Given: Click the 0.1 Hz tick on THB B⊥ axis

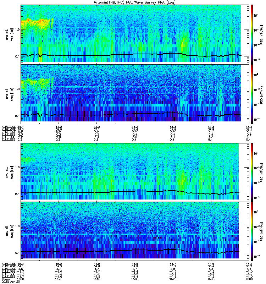Looking at the screenshot, I should (17, 56).
